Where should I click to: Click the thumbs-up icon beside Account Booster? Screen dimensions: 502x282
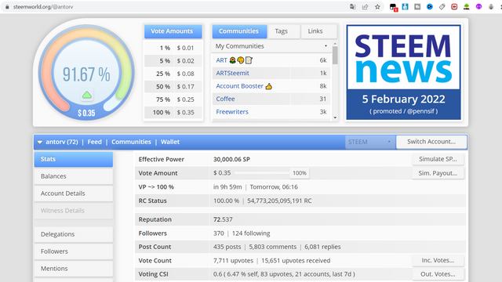268,86
